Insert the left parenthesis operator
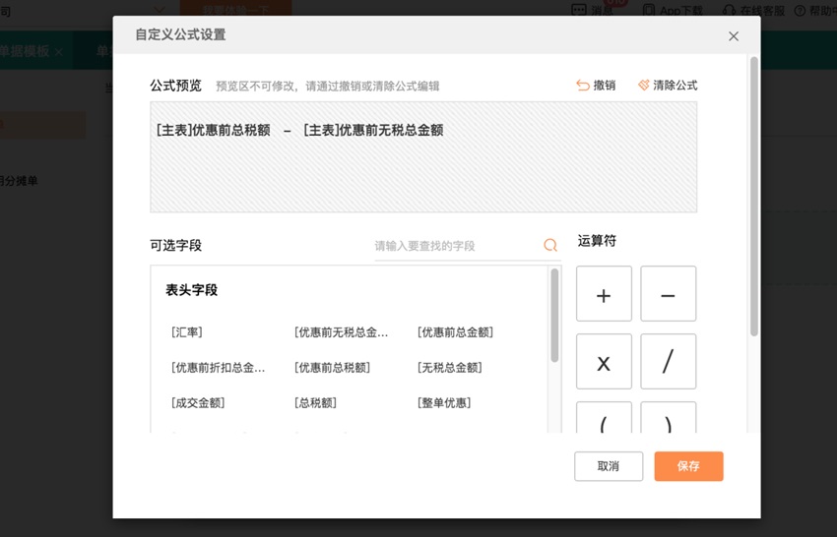837x537 pixels. [604, 418]
